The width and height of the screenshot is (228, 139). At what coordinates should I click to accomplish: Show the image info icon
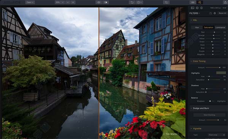(x=201, y=8)
